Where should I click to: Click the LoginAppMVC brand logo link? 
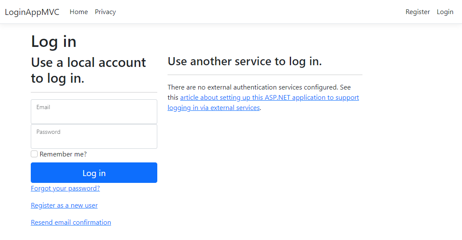(32, 12)
